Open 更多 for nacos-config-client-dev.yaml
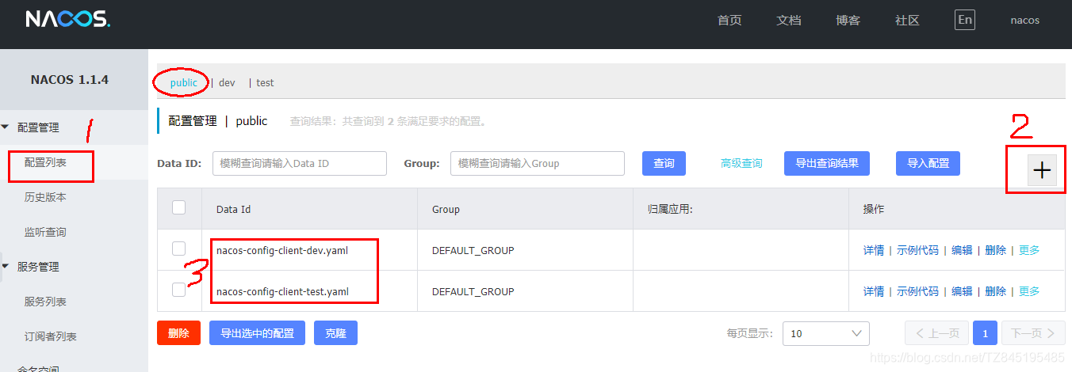Screen dimensions: 1072x372 click(1029, 250)
